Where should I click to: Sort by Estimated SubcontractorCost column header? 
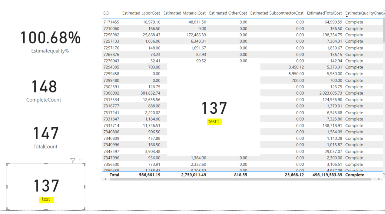[277, 13]
